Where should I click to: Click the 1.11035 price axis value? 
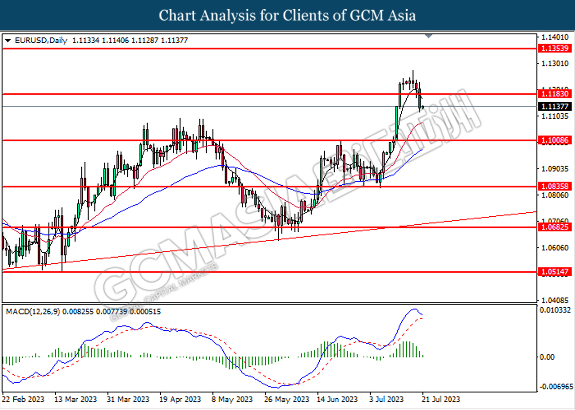[x=555, y=116]
